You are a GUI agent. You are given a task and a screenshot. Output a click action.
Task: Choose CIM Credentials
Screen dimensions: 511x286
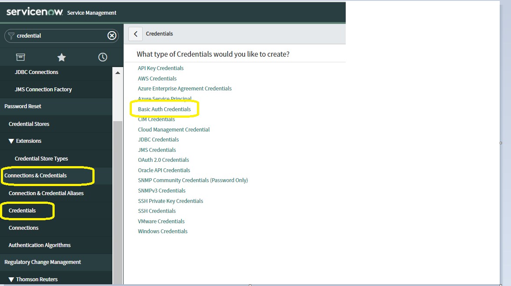[157, 119]
